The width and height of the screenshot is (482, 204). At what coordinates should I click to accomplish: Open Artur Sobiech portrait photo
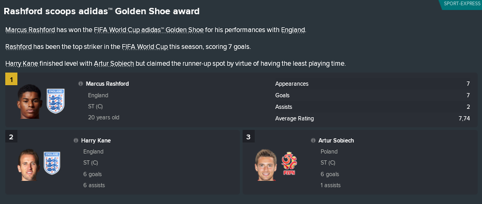coord(266,165)
